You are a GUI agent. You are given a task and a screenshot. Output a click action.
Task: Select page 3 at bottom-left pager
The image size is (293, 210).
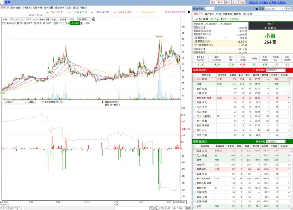[9, 208]
